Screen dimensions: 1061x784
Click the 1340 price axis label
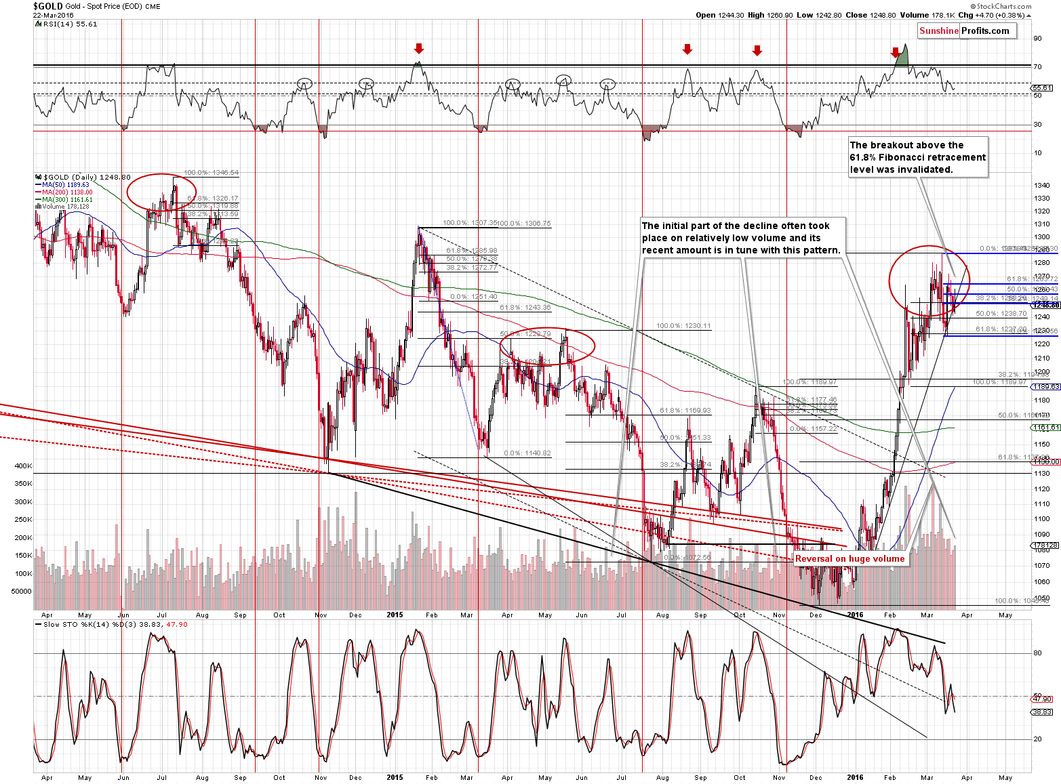pos(1042,186)
